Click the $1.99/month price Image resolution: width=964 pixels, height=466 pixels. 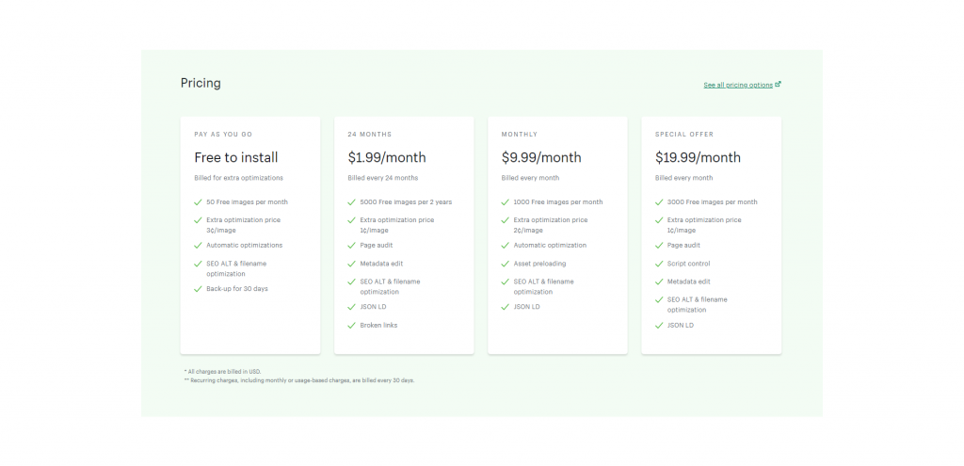[387, 157]
